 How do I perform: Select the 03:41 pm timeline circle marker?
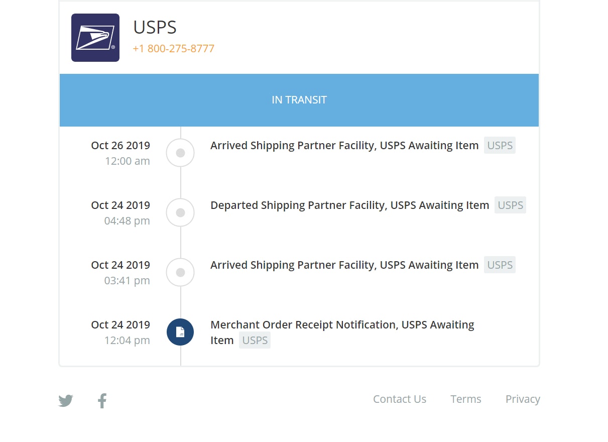(180, 272)
